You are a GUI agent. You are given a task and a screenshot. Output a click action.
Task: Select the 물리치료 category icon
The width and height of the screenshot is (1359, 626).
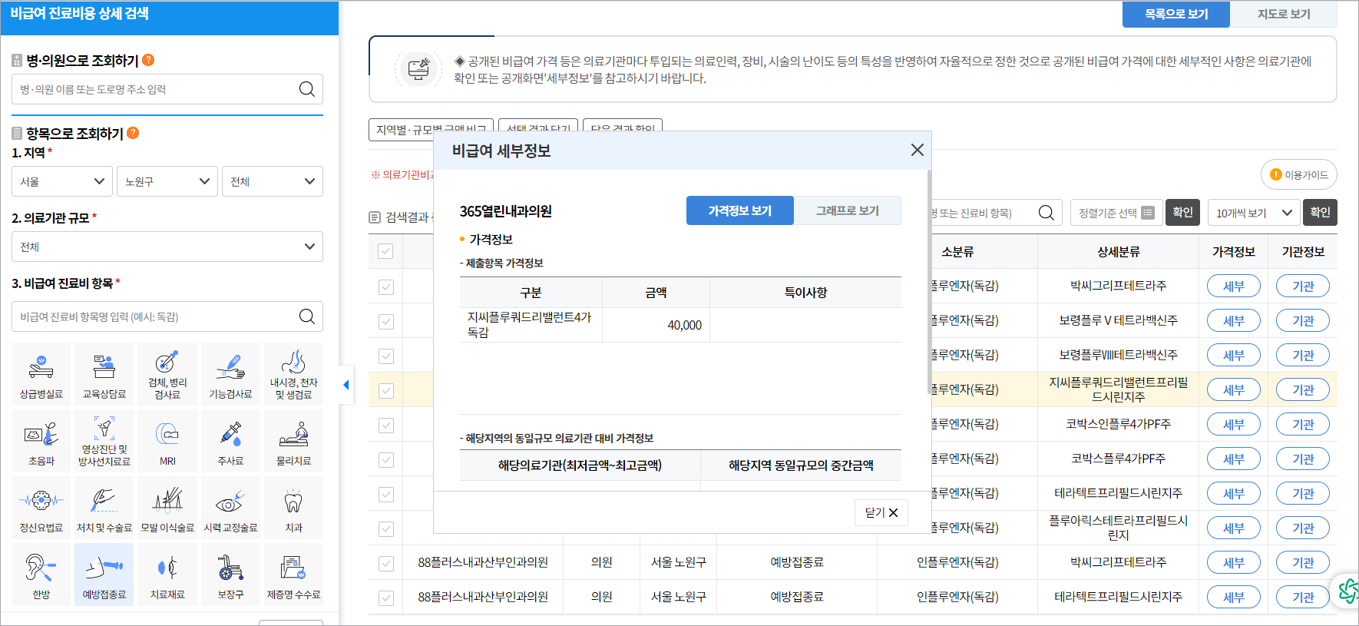(x=293, y=441)
